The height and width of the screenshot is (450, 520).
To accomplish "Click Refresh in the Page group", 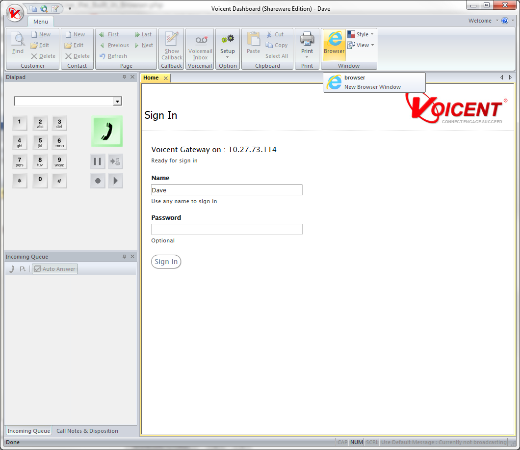I will pos(113,56).
